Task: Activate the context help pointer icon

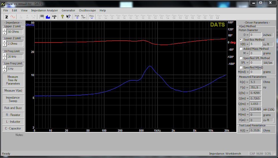Action: [68, 17]
